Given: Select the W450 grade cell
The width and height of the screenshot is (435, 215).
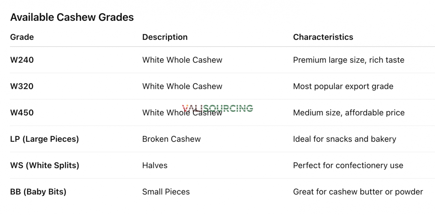Looking at the screenshot, I should coord(22,113).
